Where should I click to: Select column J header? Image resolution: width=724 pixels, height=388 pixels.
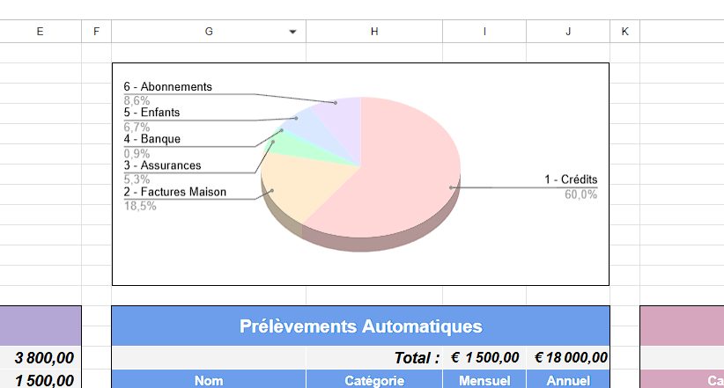click(568, 32)
